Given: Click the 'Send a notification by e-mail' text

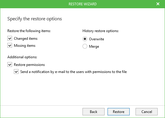Looking at the screenshot, I should point(43,72).
